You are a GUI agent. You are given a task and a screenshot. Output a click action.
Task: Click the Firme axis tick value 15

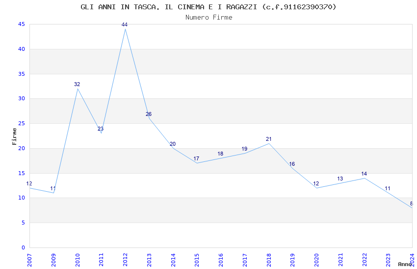[22, 173]
